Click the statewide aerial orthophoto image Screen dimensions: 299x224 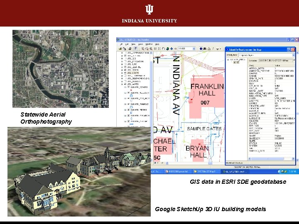(x=61, y=69)
